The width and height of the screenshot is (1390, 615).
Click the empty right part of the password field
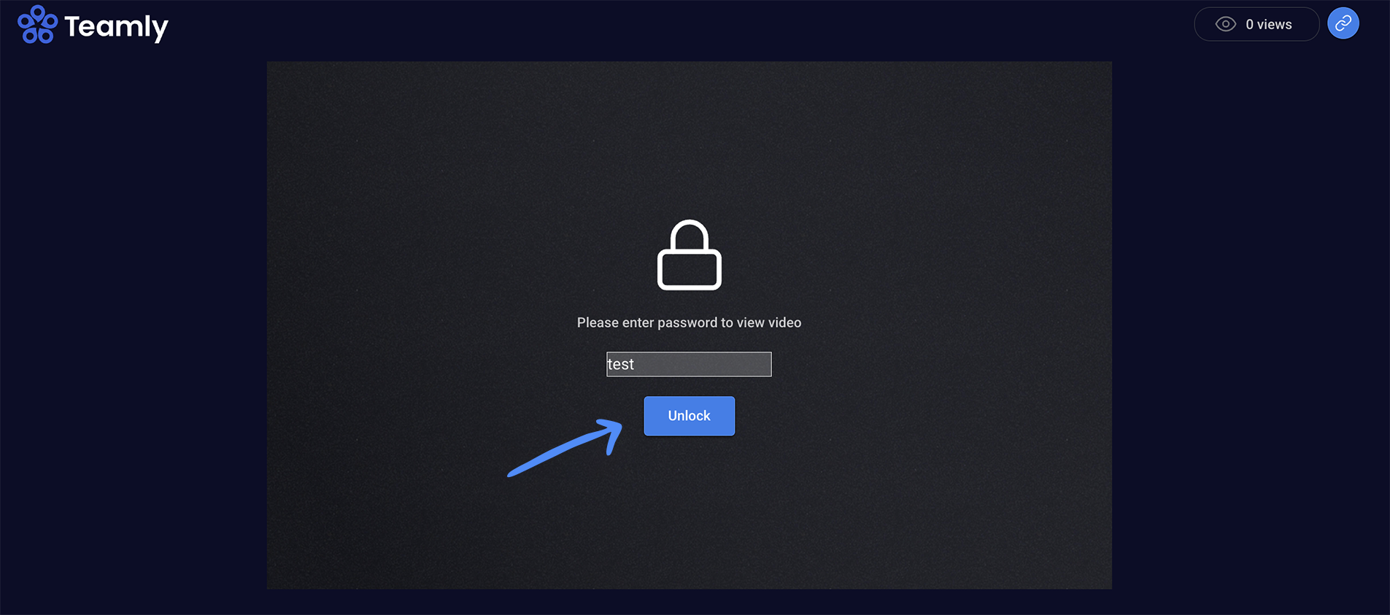tap(704, 364)
